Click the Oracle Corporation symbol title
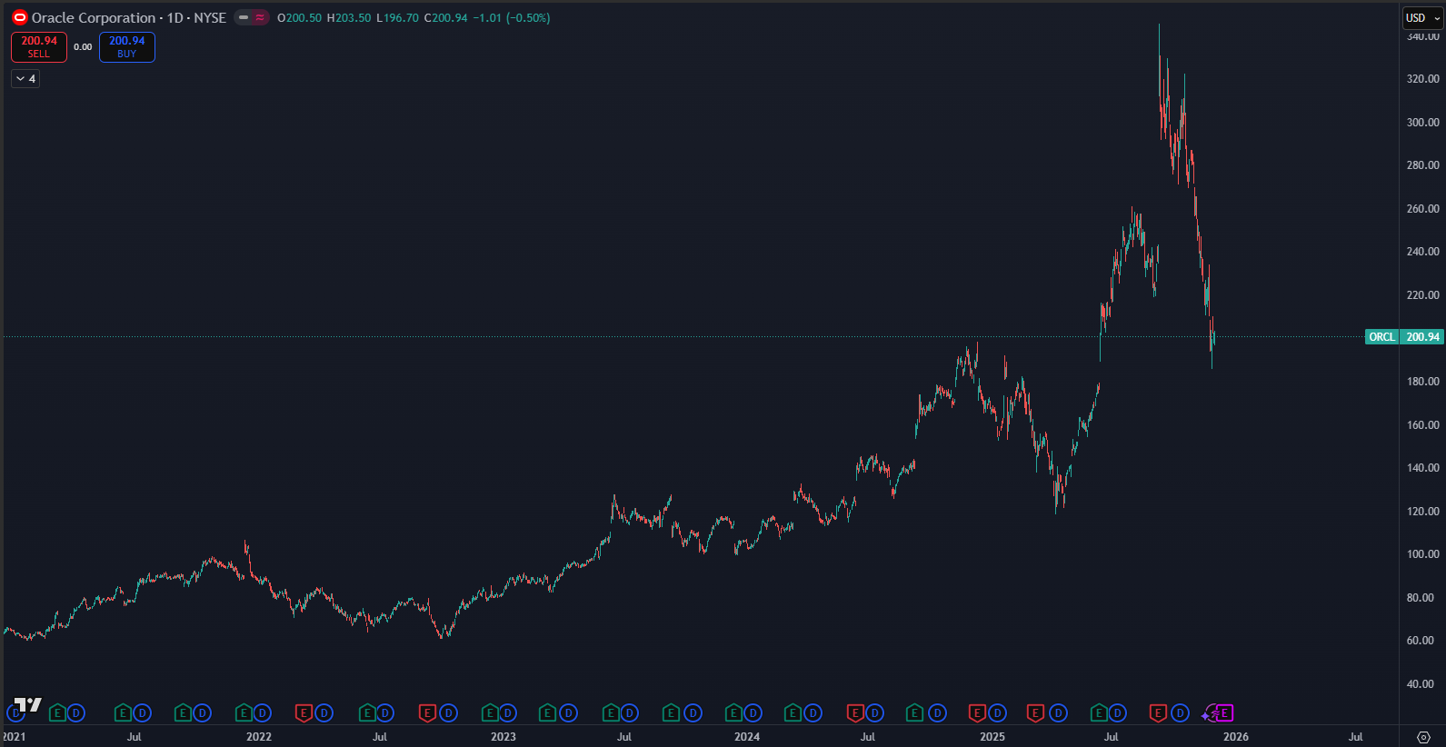 (x=94, y=17)
